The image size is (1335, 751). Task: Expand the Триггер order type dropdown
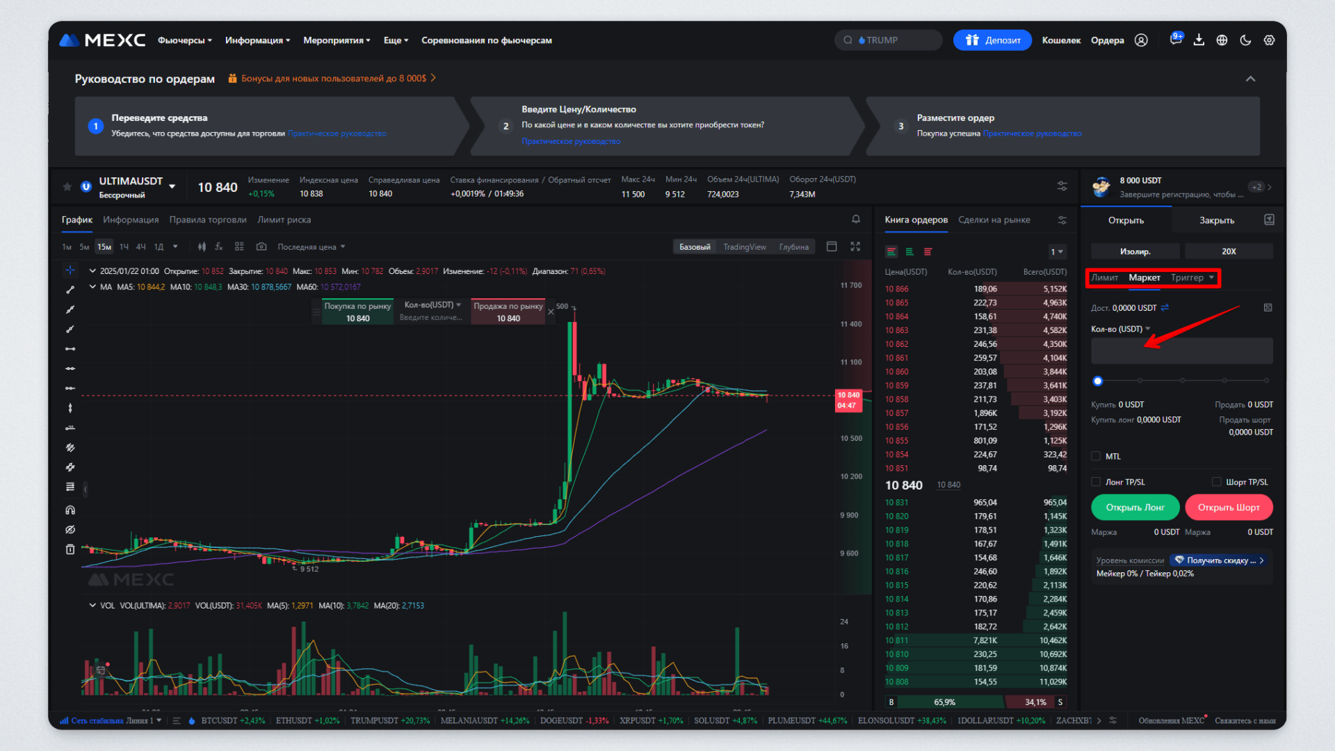(1211, 277)
